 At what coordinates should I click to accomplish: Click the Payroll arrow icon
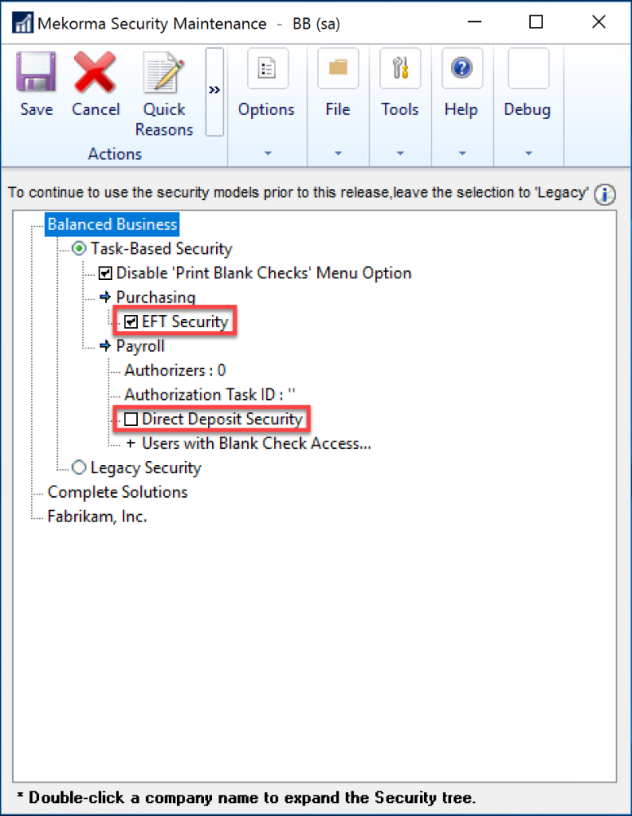click(105, 346)
